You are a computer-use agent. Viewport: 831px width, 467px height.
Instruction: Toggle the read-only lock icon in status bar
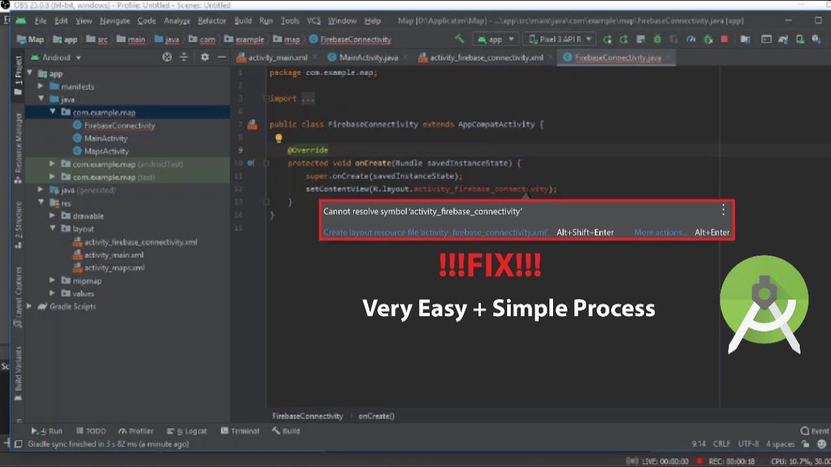806,444
